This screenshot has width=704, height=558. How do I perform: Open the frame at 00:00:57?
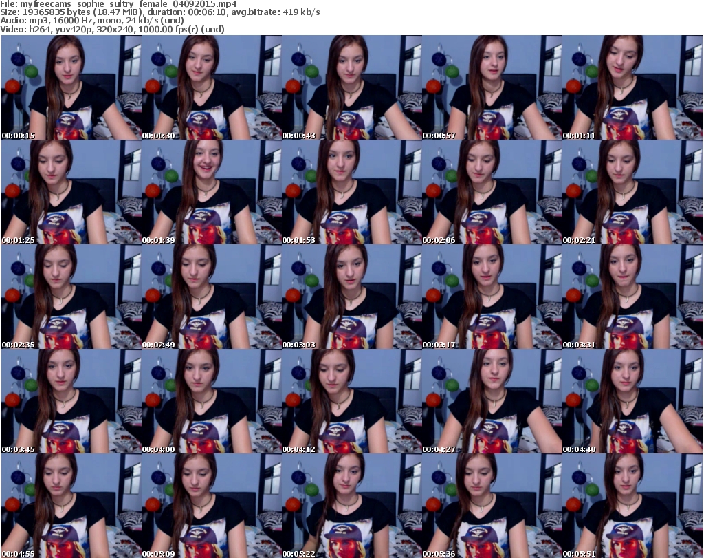point(492,87)
